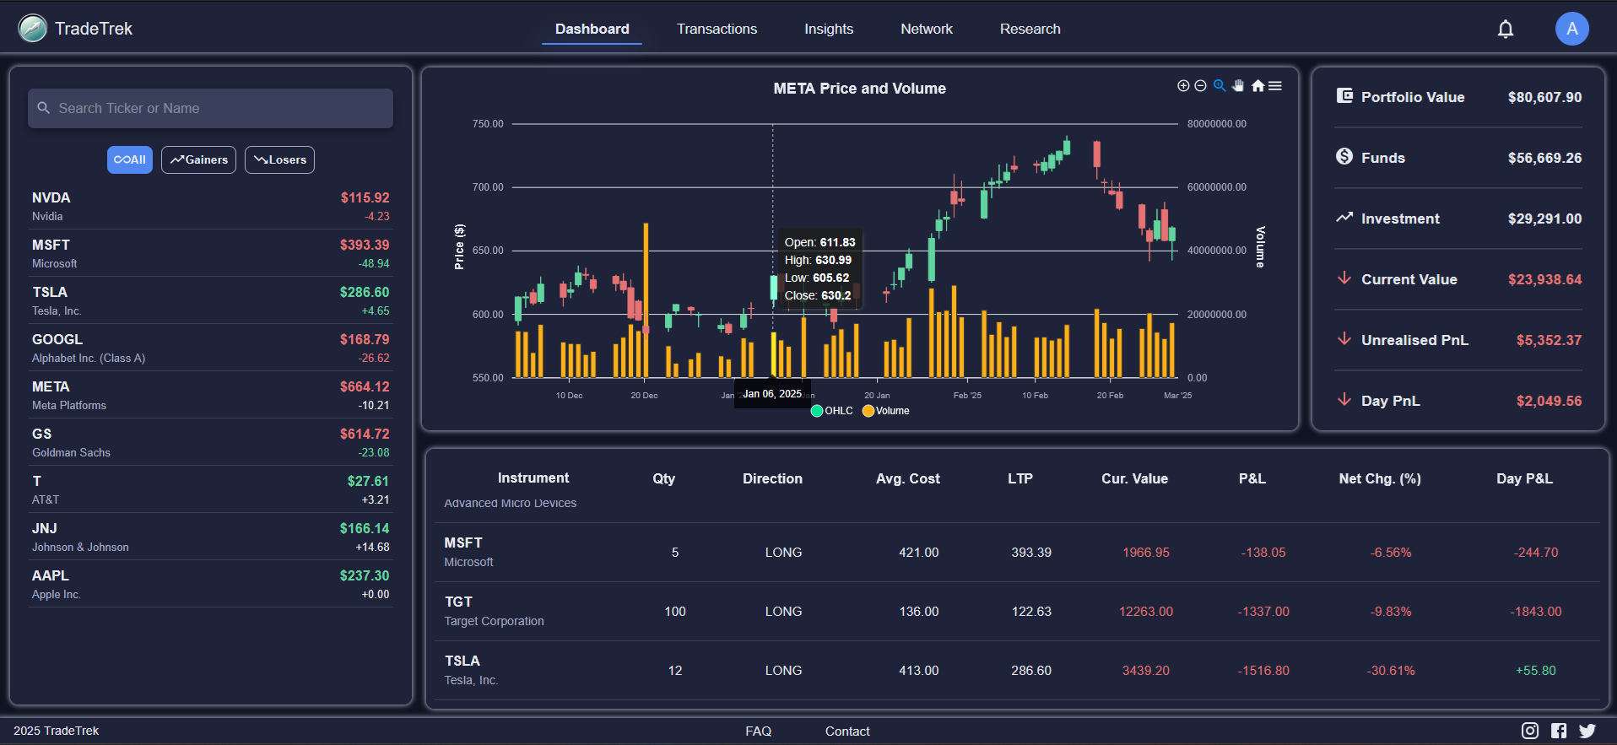Switch to the Dashboard tab

pyautogui.click(x=592, y=29)
